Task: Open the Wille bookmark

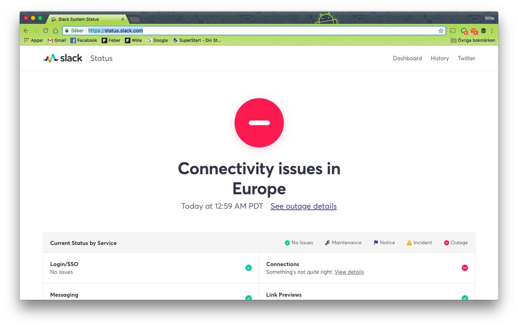Action: [x=134, y=40]
